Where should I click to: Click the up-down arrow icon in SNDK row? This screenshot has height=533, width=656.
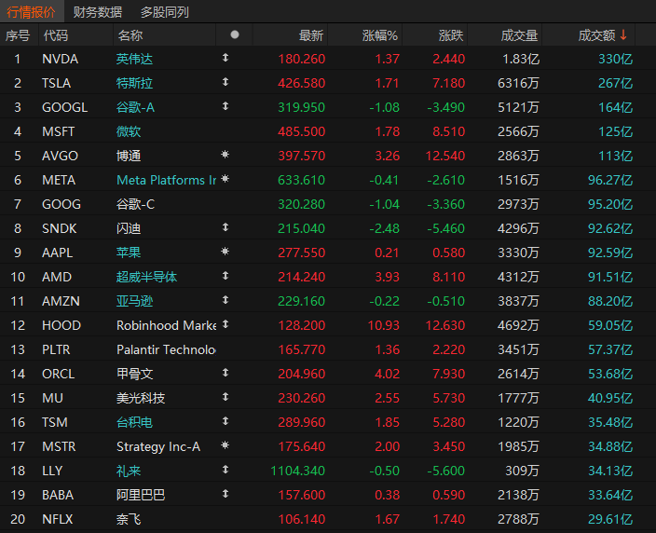pyautogui.click(x=225, y=227)
